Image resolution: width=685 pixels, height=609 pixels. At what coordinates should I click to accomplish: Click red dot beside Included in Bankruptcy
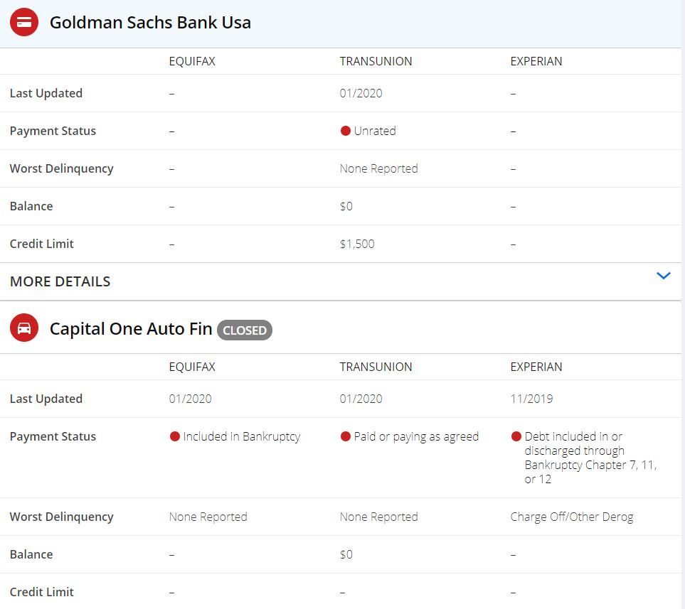[x=175, y=436]
